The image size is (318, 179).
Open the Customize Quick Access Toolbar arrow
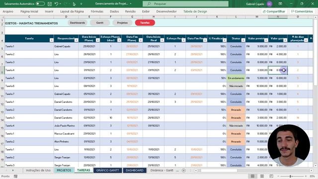coord(81,4)
